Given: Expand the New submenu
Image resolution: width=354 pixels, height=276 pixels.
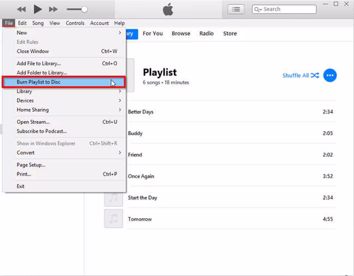Looking at the screenshot, I should [x=64, y=33].
